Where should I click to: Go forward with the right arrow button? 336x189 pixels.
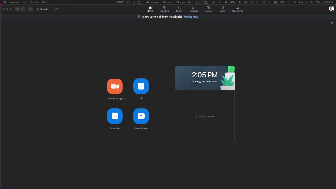pos(23,9)
